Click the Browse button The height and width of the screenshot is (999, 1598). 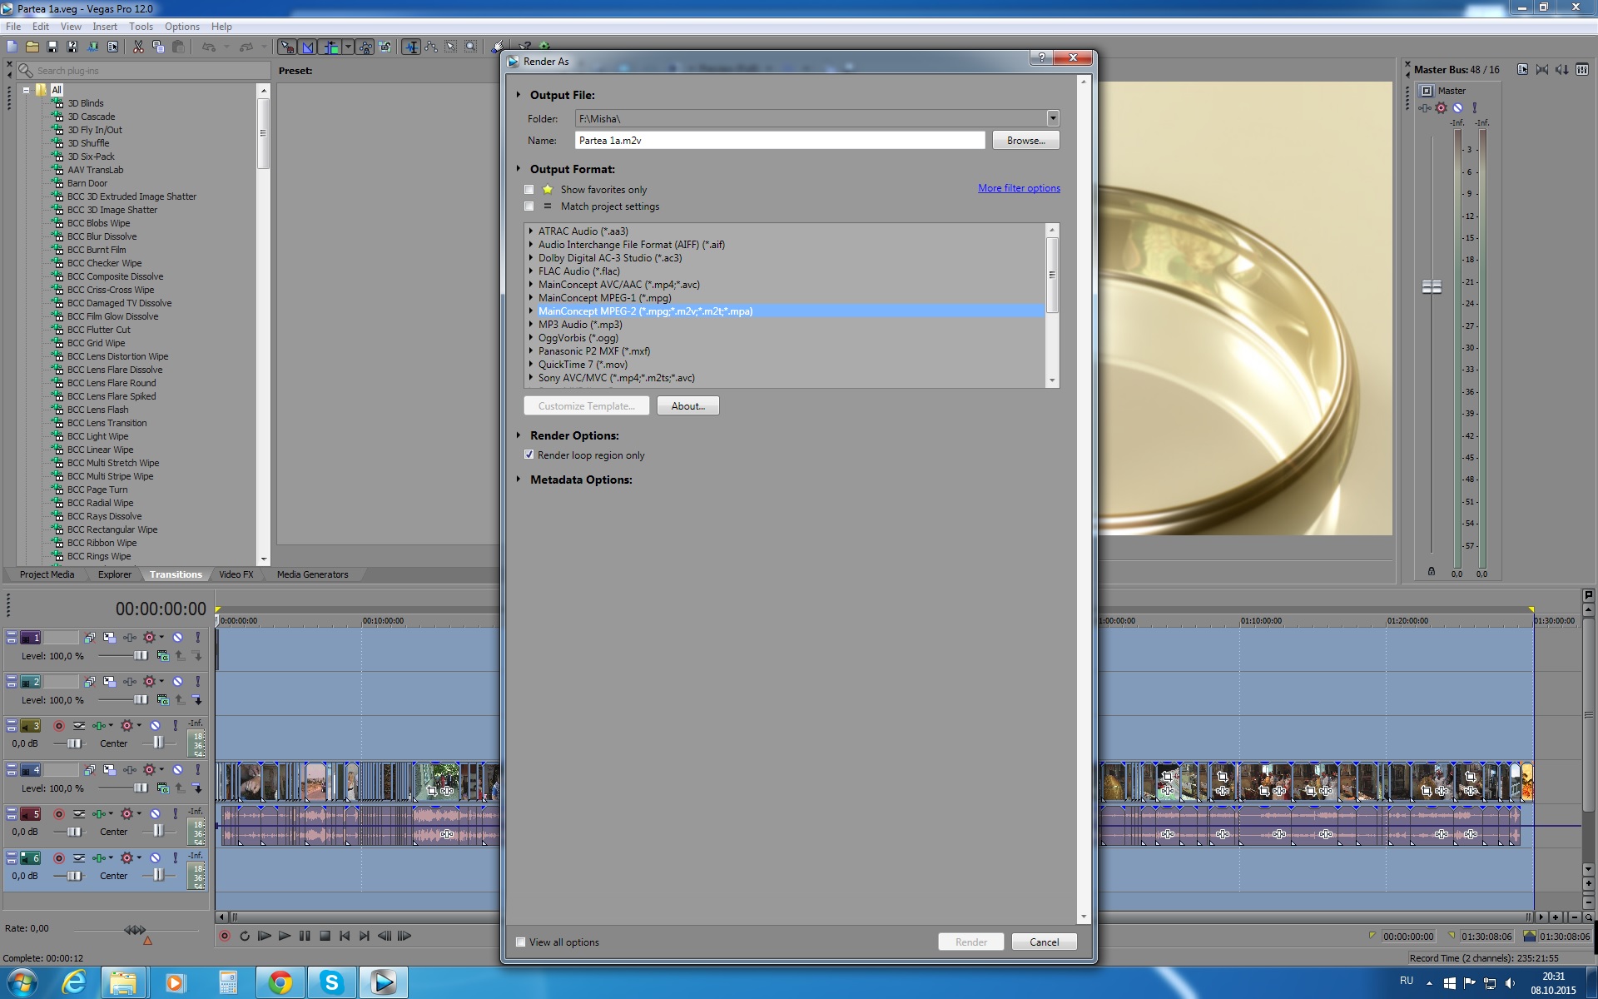coord(1025,141)
